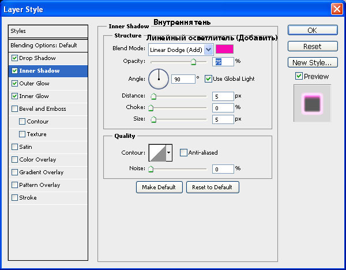Open the Blend Mode dropdown

click(180, 50)
